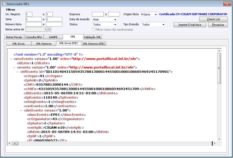Viewport: 233px width, 158px height.
Task: Click the Imprimir Estatística button
Action: (x=190, y=25)
